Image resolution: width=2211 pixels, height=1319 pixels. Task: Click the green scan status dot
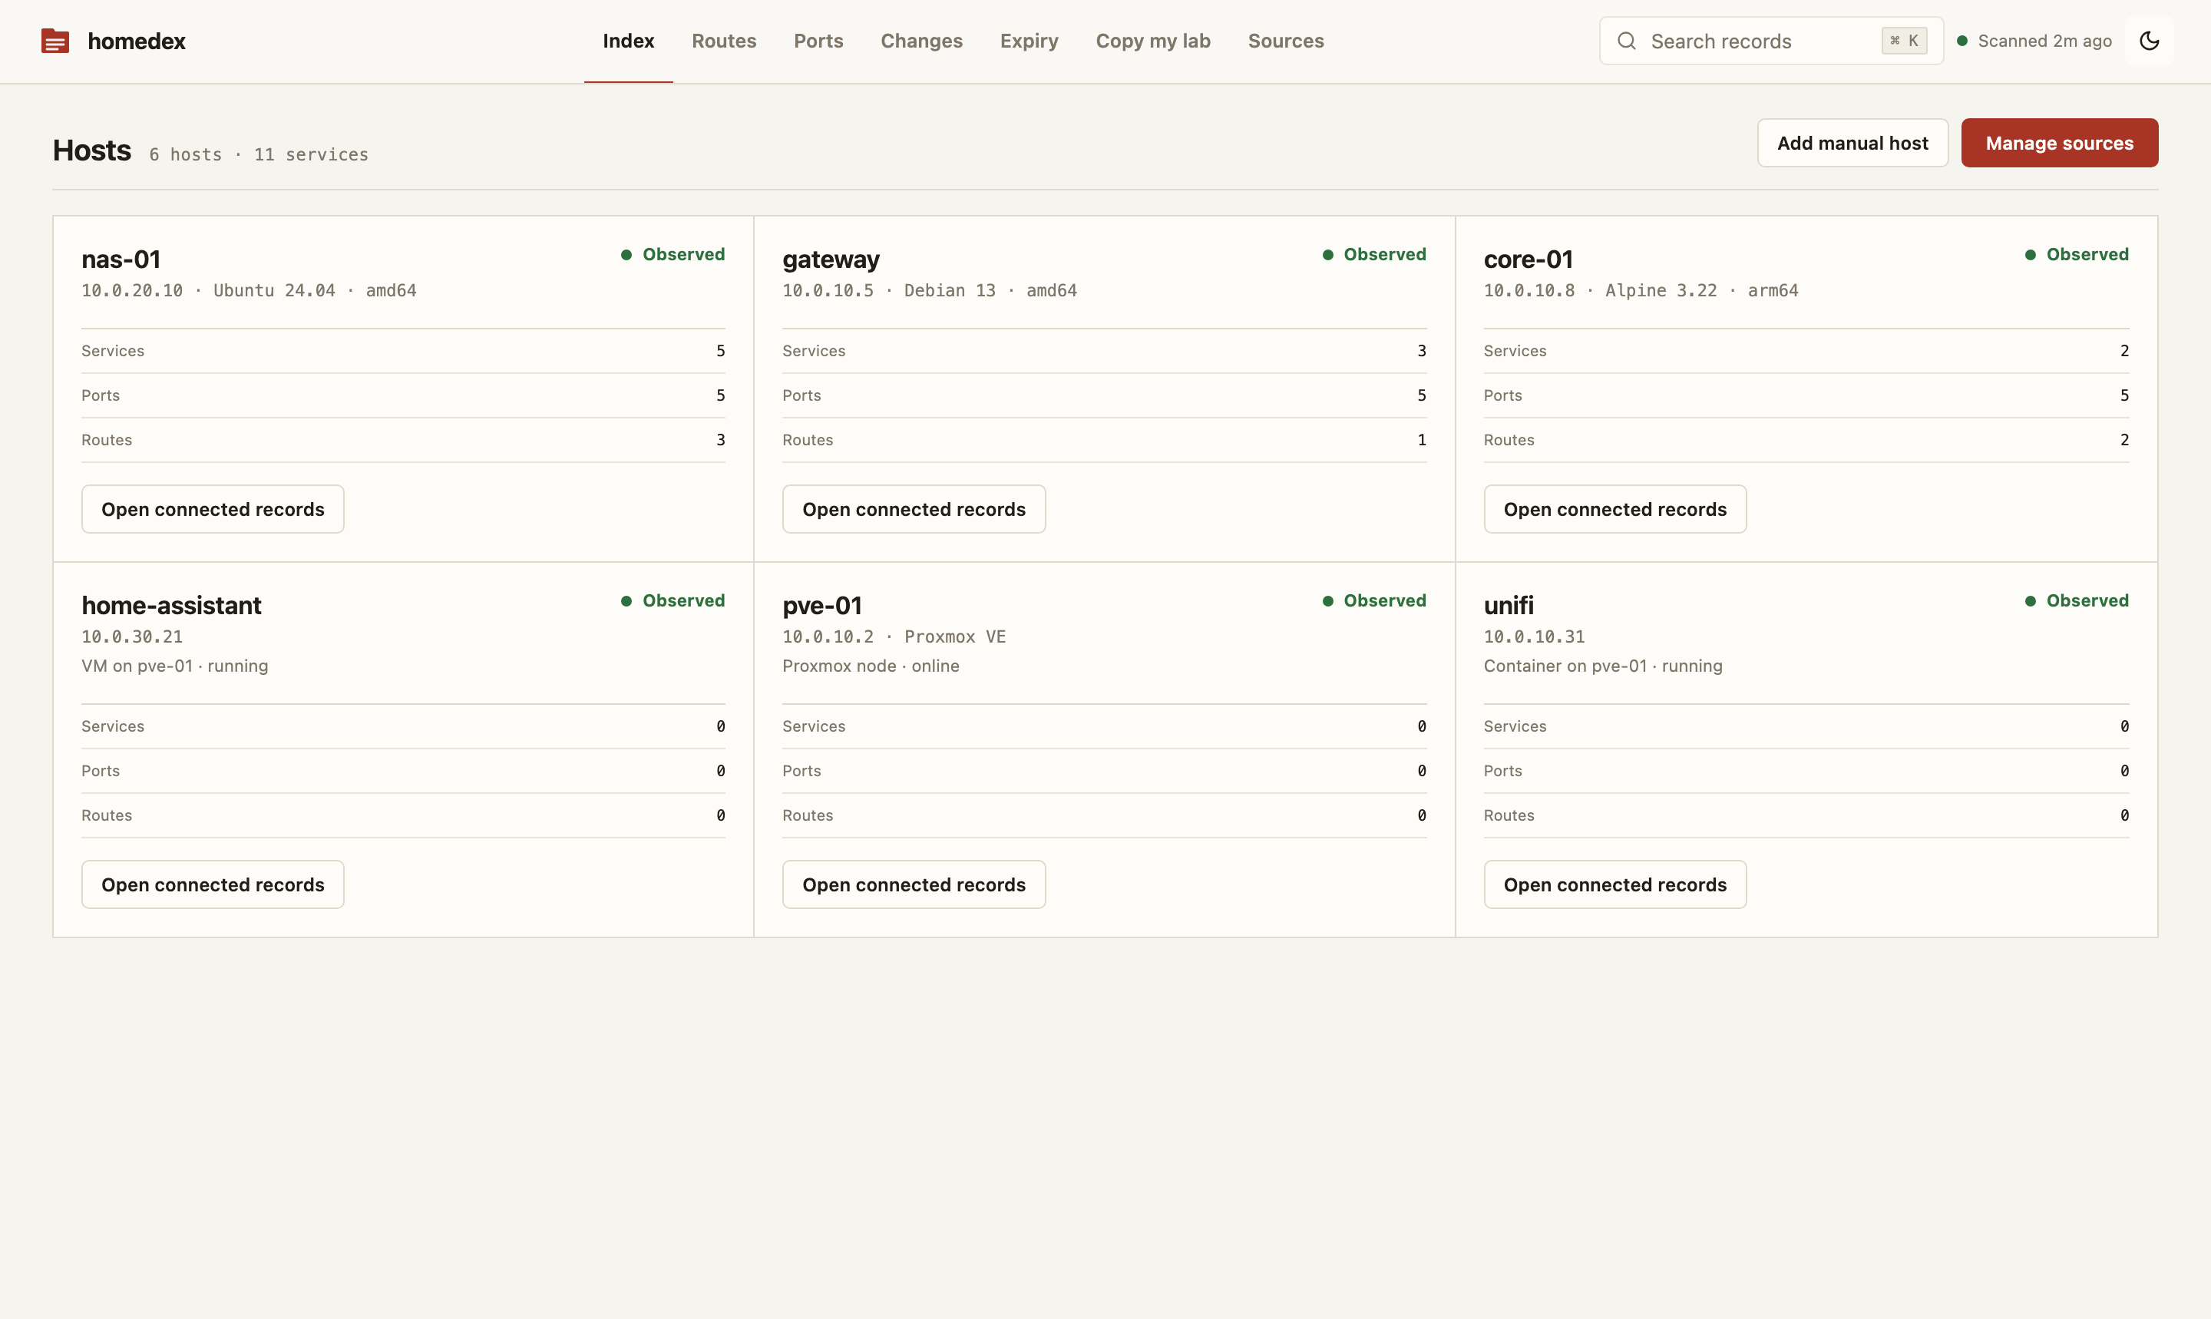tap(1962, 41)
